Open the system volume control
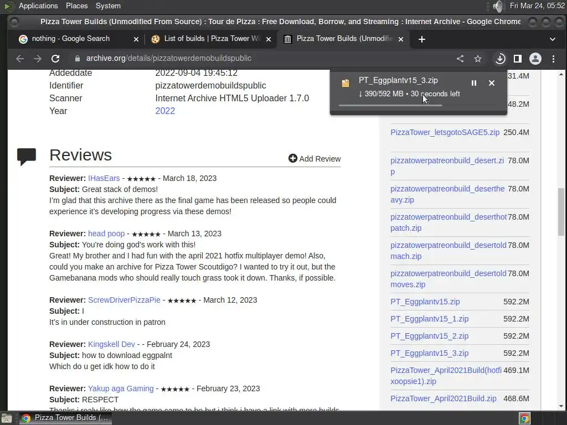This screenshot has width=567, height=425. tap(498, 6)
